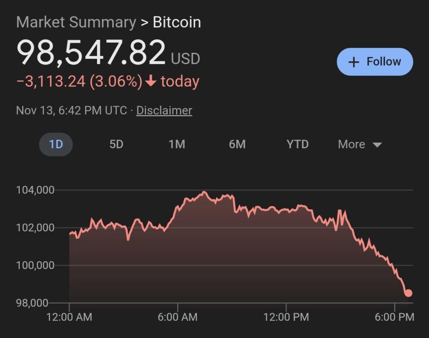429x338 pixels.
Task: Click the -3,113.24 (3.06%) change text
Action: tap(79, 81)
